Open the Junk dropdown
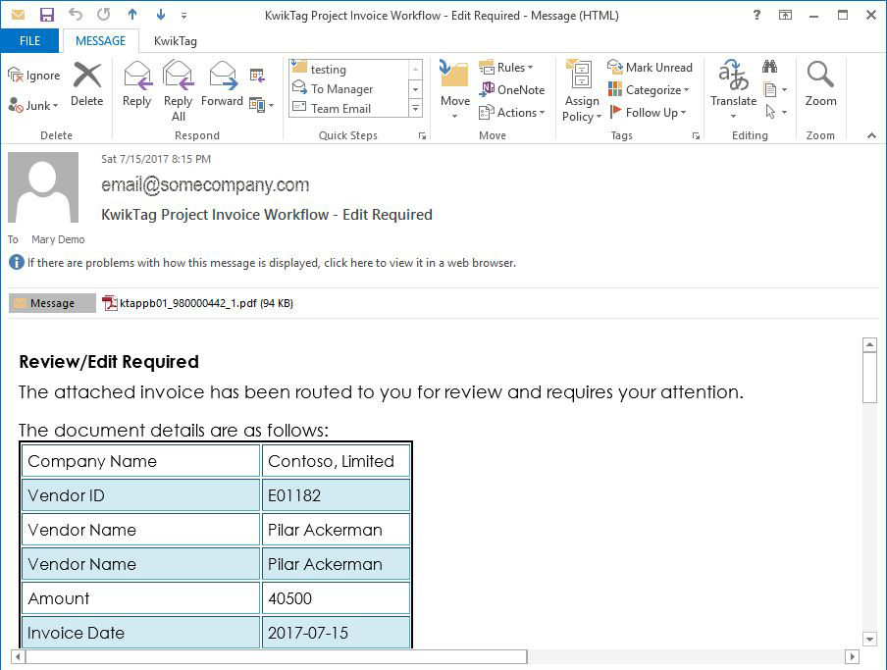The height and width of the screenshot is (670, 887). pyautogui.click(x=34, y=105)
